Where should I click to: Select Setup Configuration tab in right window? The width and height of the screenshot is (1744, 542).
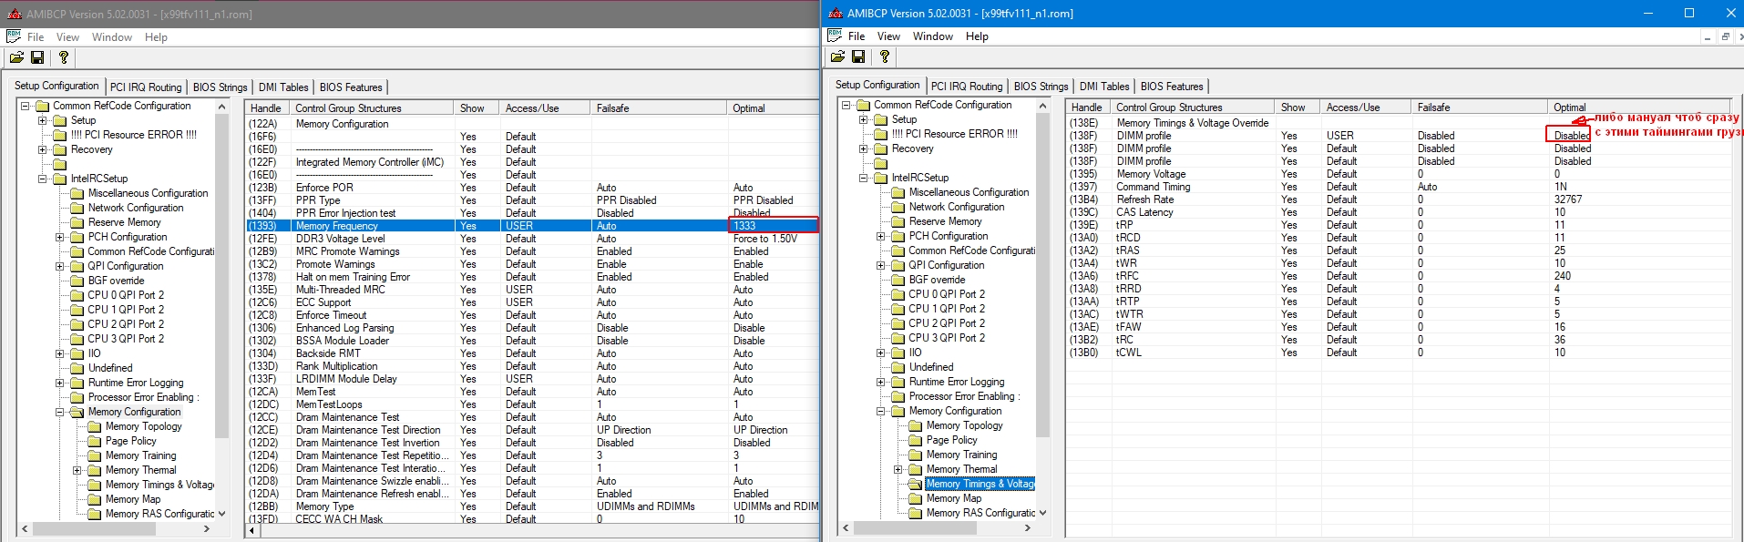(877, 85)
